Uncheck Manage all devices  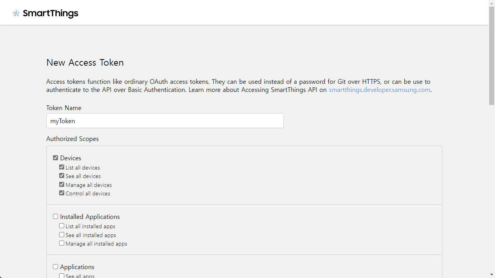tap(61, 185)
